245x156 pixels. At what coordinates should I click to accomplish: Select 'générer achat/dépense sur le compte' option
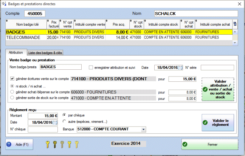tap(12, 92)
